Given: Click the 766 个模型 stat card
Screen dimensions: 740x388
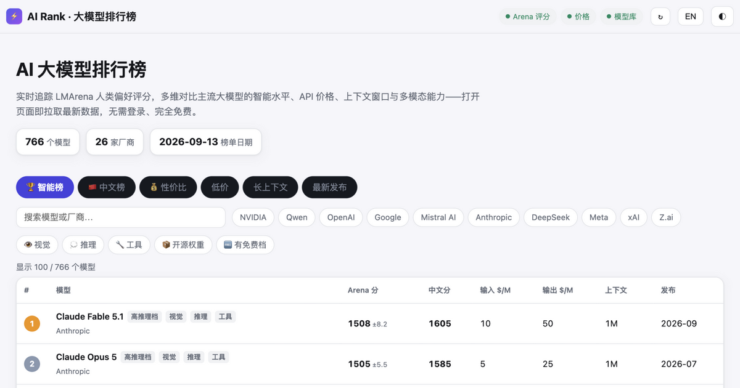Looking at the screenshot, I should click(48, 142).
